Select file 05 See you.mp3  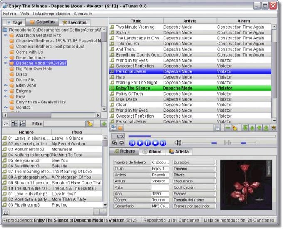[x=52, y=160]
